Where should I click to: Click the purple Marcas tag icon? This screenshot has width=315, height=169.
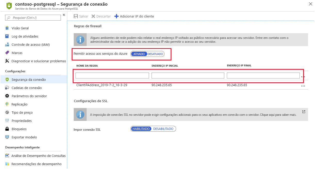7,53
